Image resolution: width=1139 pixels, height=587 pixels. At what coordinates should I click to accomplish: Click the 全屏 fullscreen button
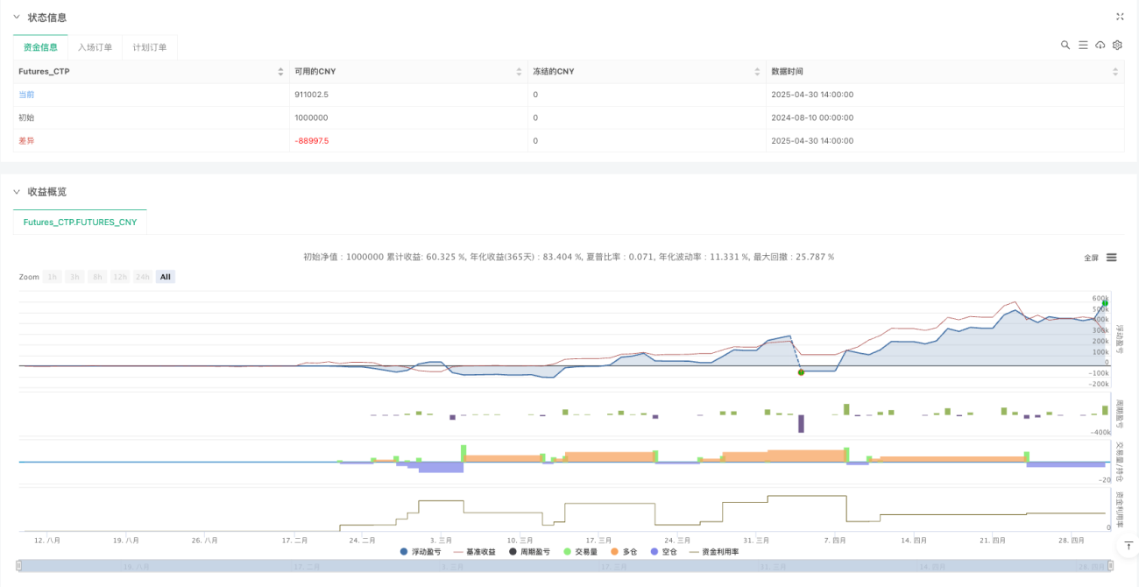click(x=1091, y=258)
